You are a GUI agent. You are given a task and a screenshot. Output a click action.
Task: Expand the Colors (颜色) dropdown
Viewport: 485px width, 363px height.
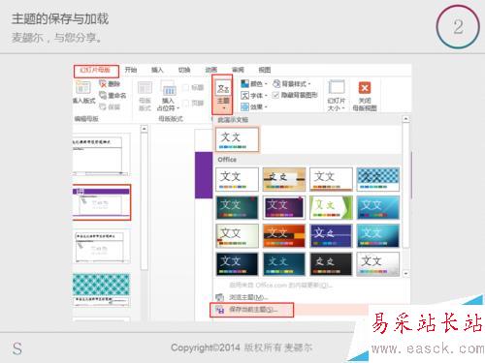tap(254, 84)
